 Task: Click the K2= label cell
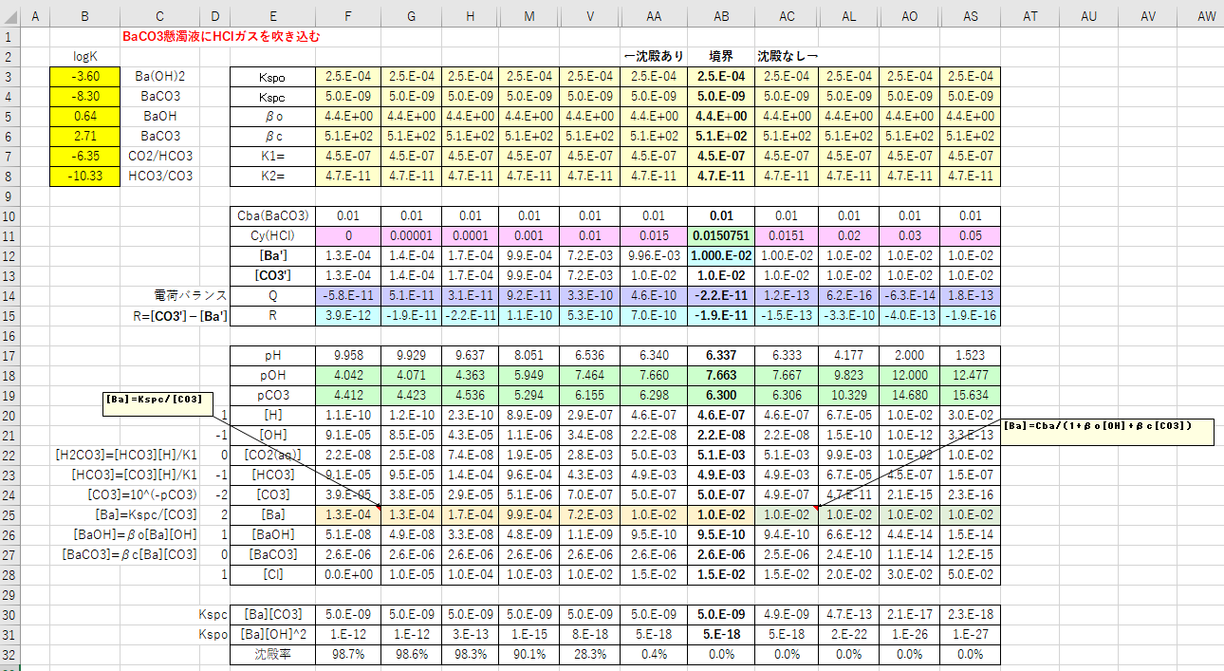273,176
